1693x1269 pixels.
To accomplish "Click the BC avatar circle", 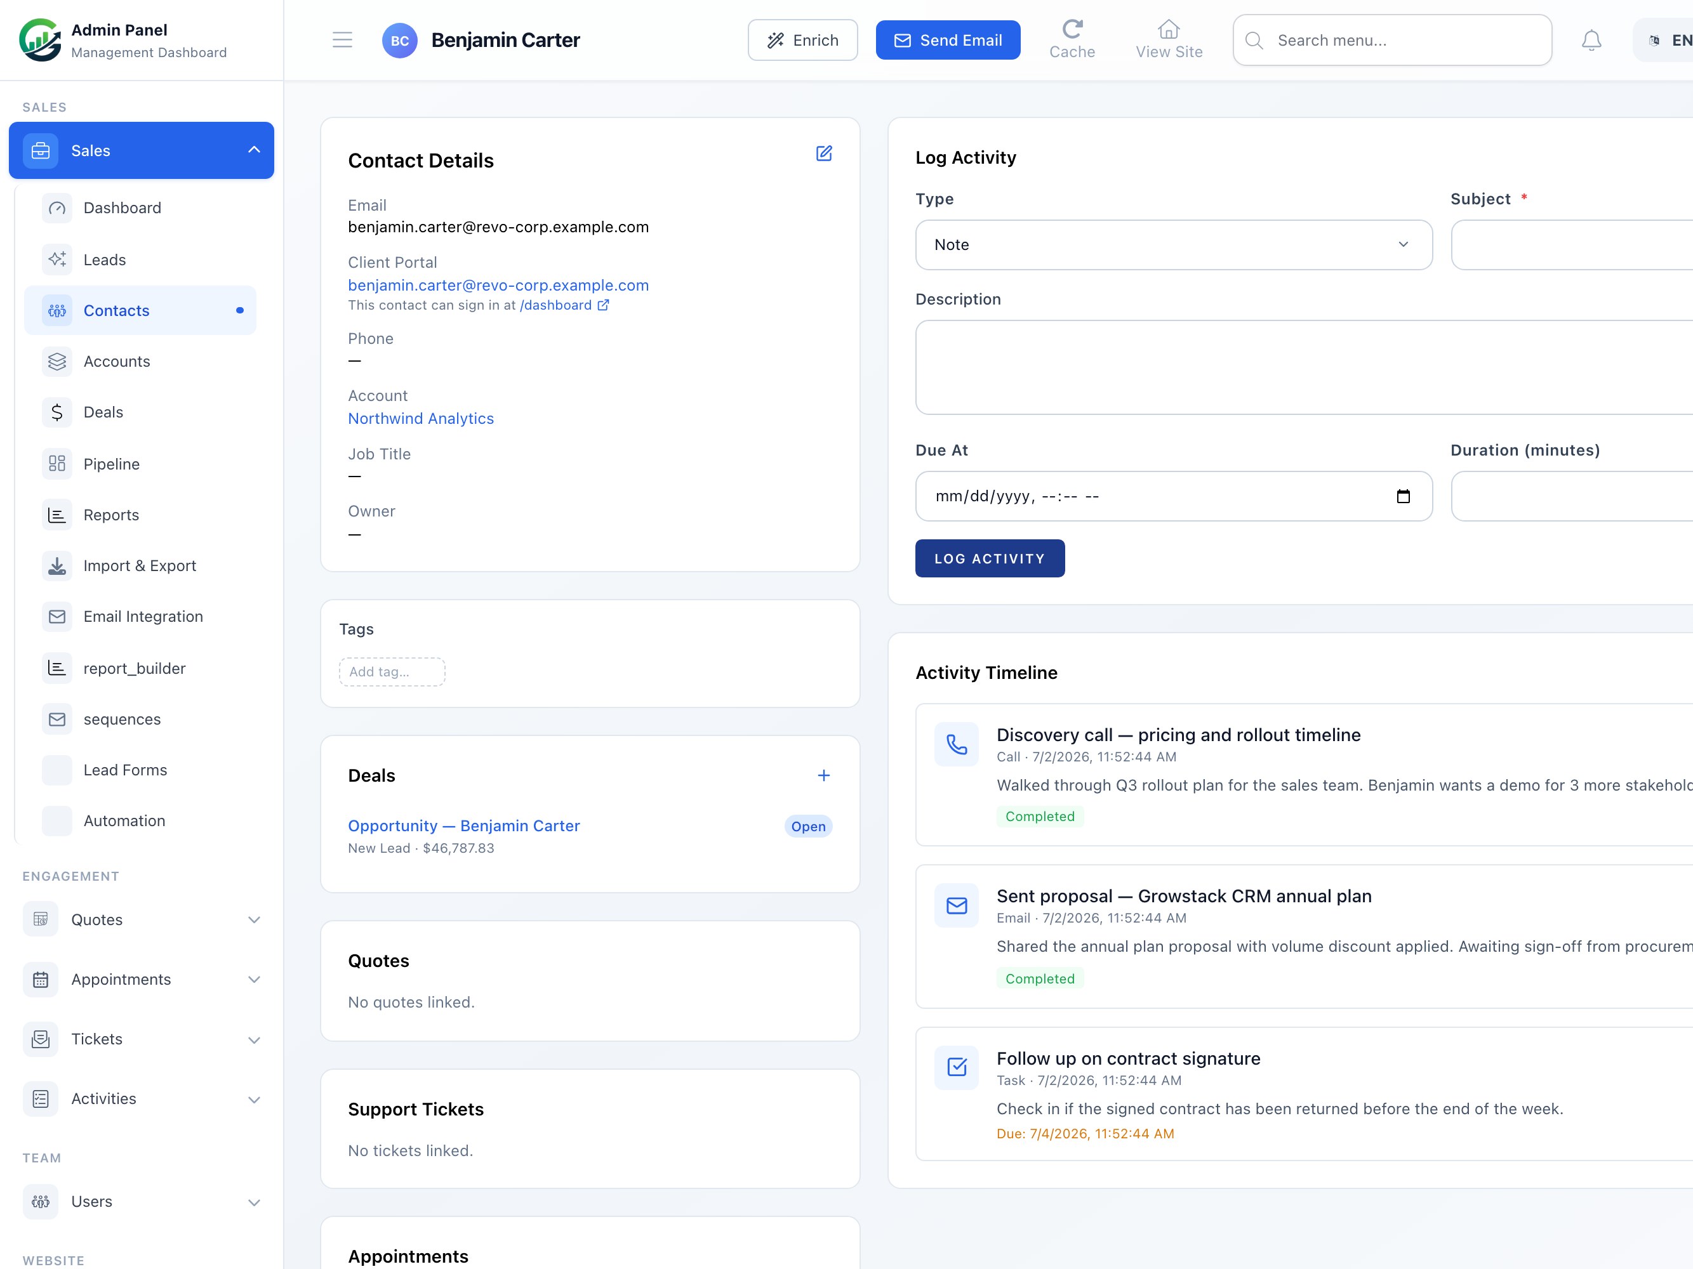I will click(x=399, y=40).
